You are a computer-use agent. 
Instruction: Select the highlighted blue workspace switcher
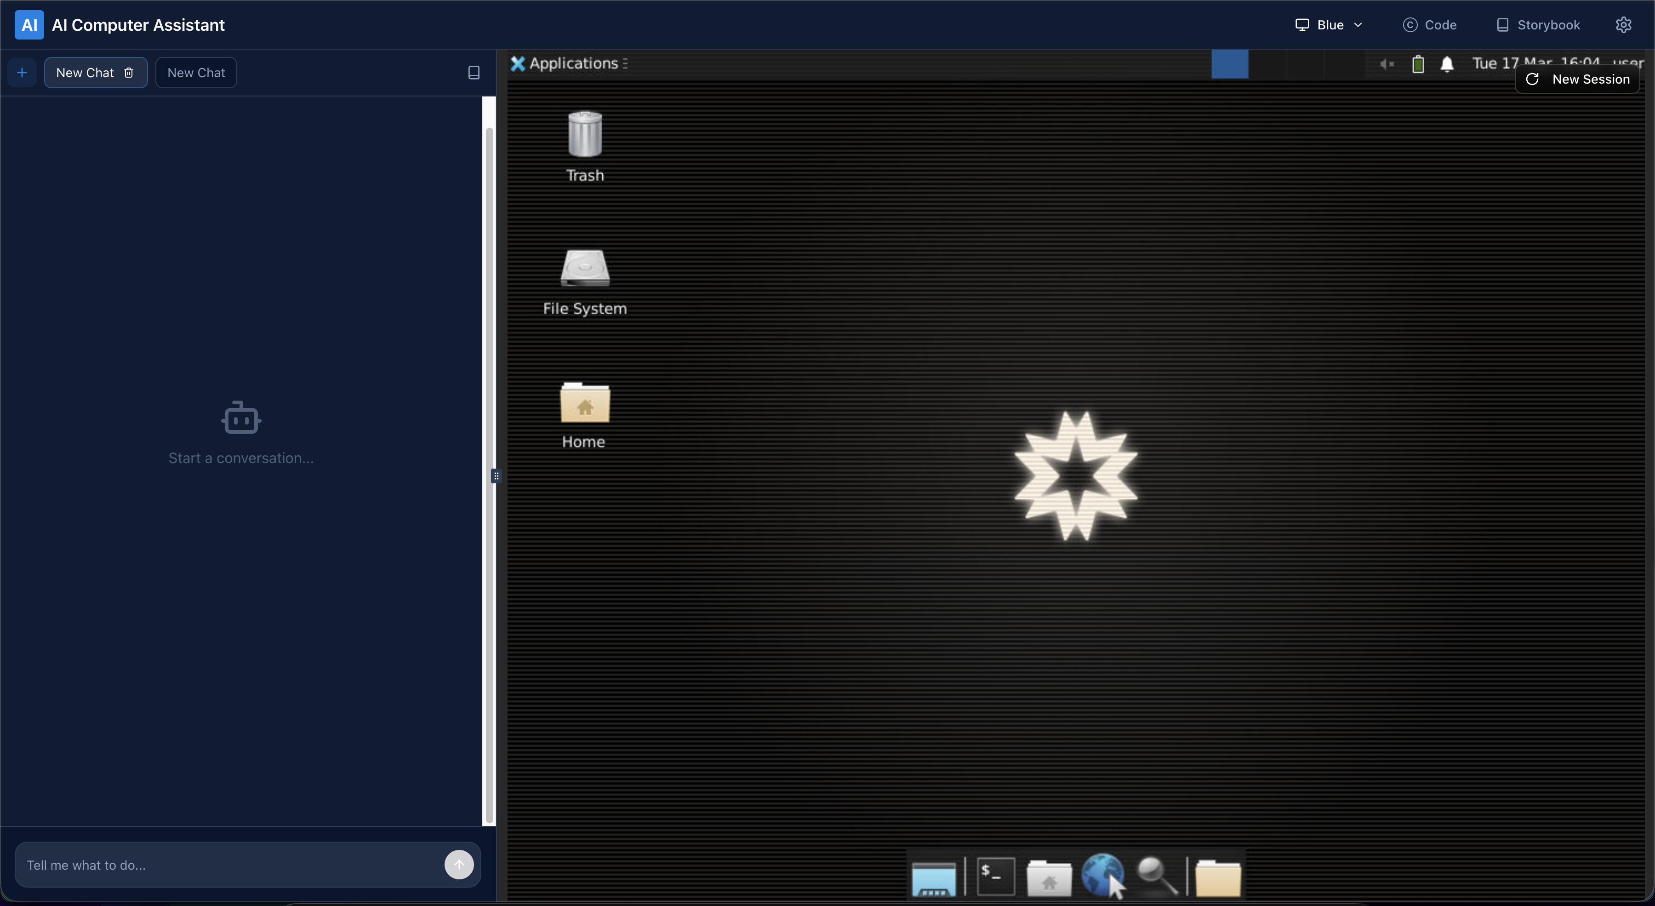tap(1230, 64)
